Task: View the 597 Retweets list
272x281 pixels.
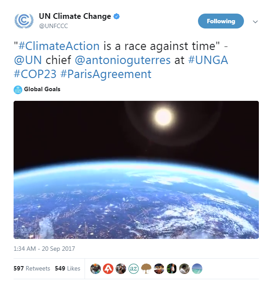Action: coord(32,268)
